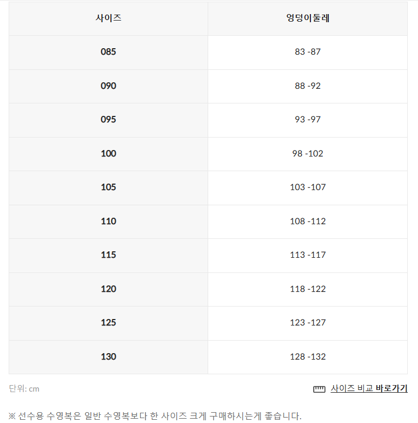Click size 105 row label
This screenshot has width=418, height=423.
(x=108, y=187)
